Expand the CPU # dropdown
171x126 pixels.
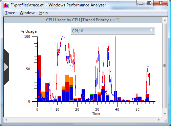113,31
